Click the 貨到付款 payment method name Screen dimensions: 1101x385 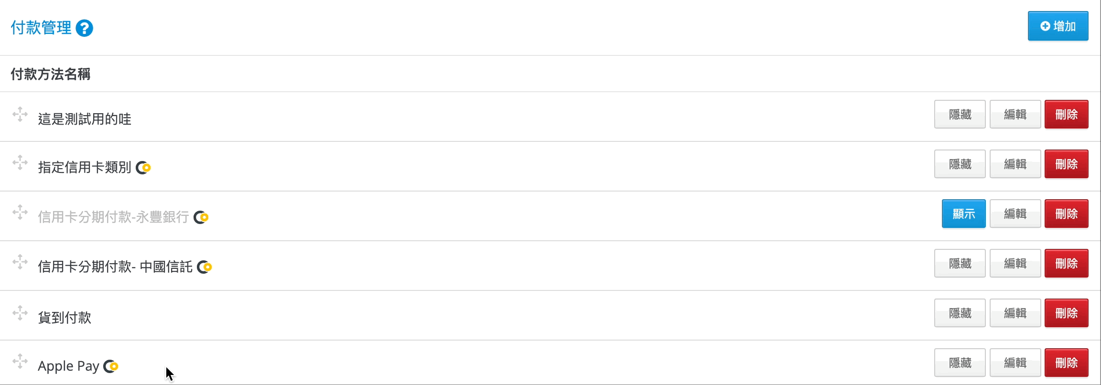[x=65, y=317]
